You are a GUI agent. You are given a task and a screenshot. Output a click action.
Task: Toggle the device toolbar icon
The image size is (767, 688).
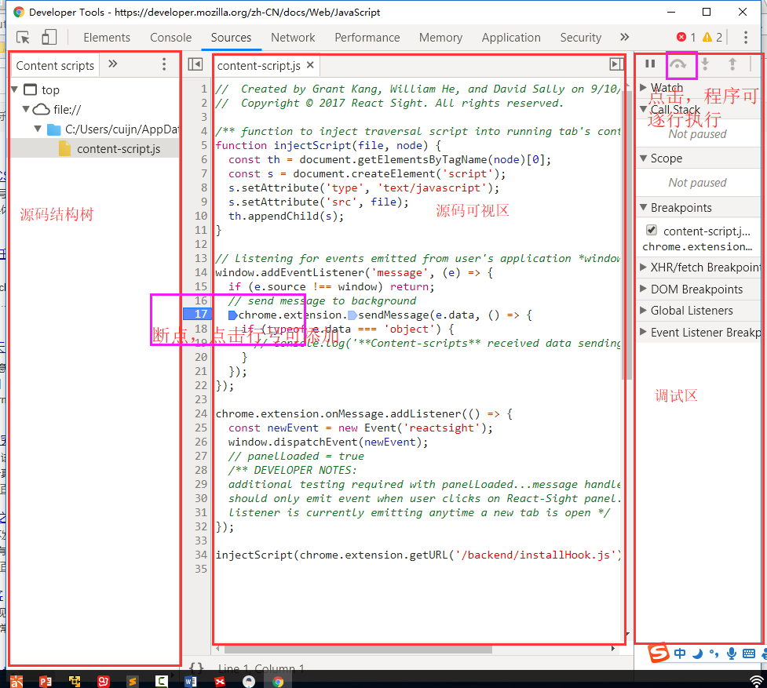coord(49,37)
